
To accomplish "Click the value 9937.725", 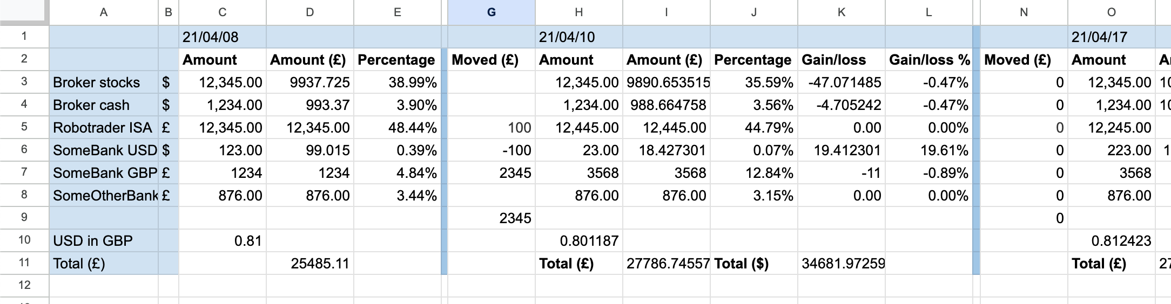I will click(x=310, y=82).
